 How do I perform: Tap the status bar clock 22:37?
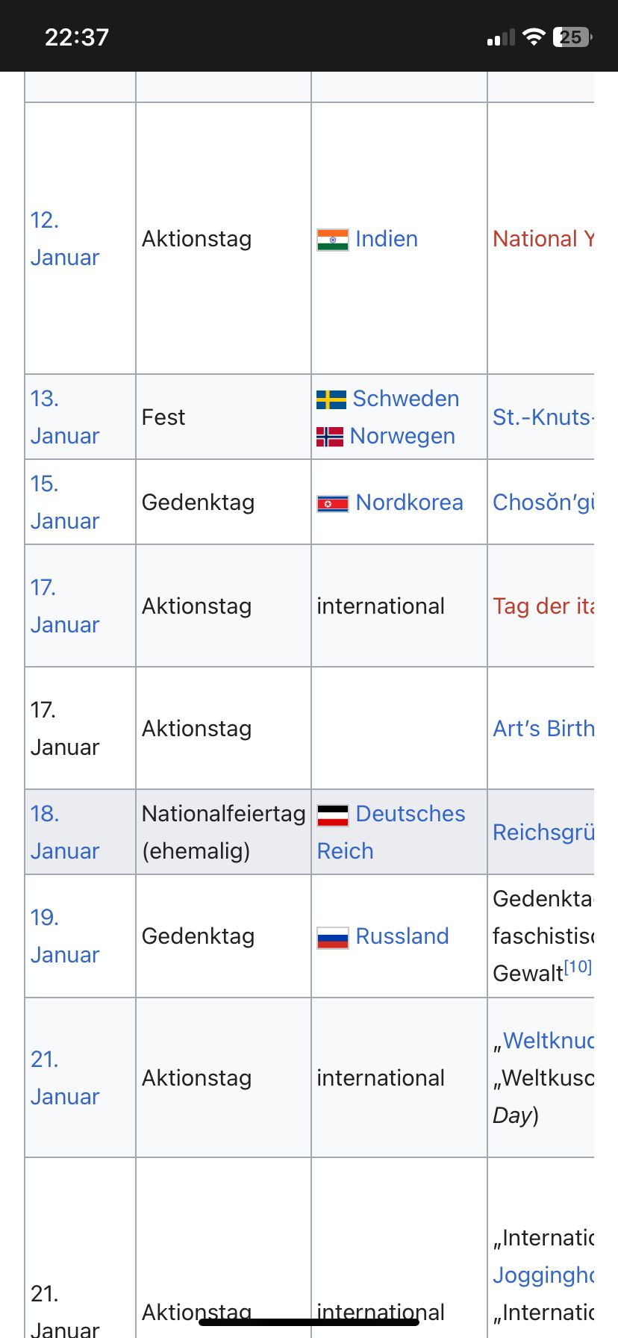(77, 37)
